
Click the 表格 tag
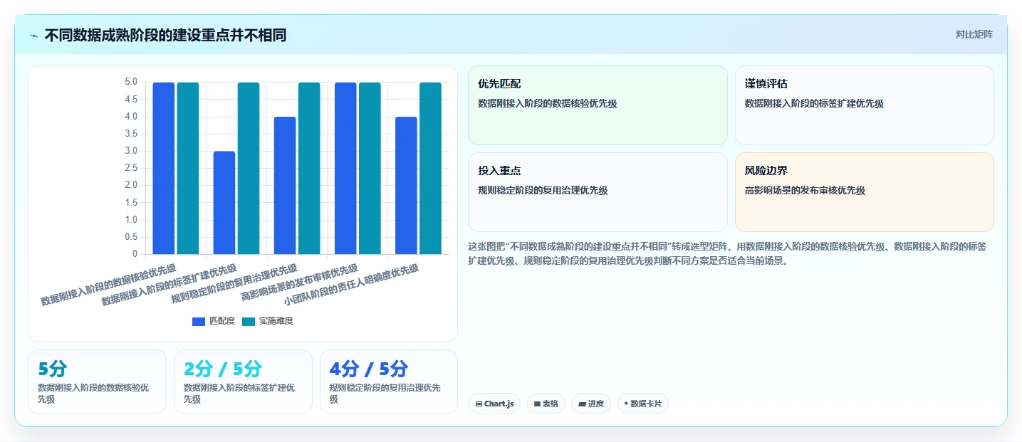click(546, 404)
